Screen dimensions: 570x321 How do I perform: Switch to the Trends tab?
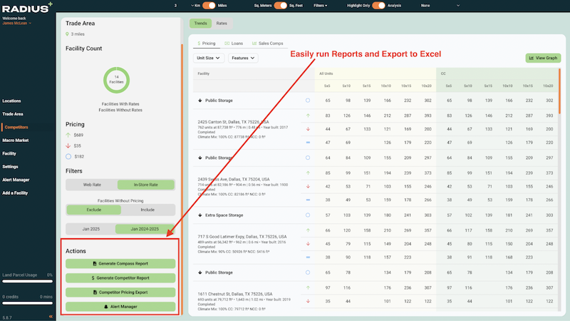(x=200, y=24)
